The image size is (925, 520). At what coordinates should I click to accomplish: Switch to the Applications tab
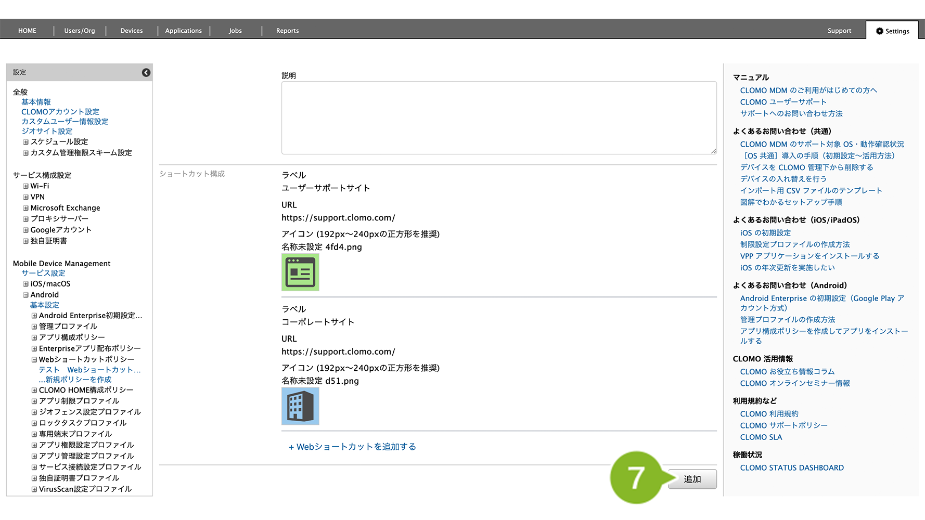click(x=183, y=31)
